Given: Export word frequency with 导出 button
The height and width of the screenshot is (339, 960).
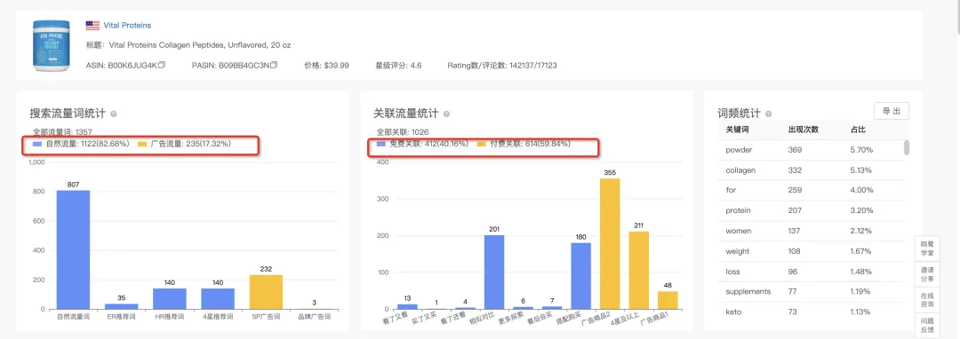Looking at the screenshot, I should [x=892, y=111].
